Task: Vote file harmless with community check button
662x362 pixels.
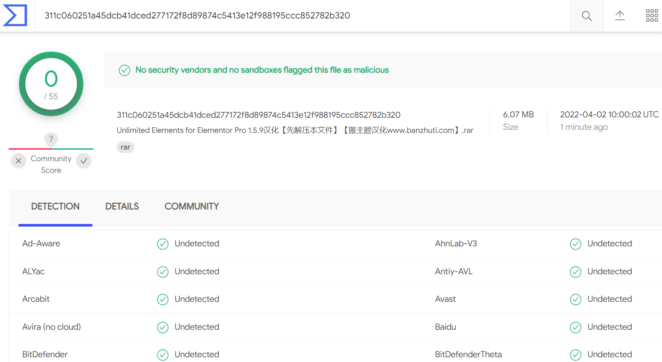Action: (x=84, y=161)
